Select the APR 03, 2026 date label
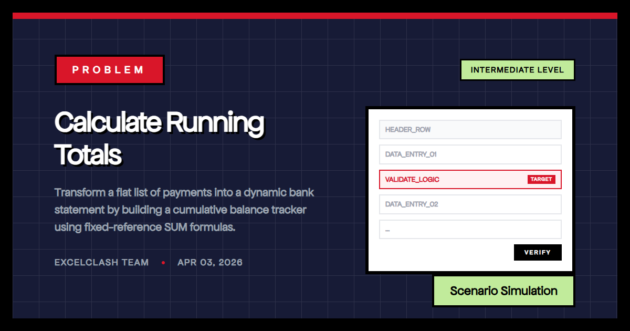630x331 pixels. tap(210, 262)
